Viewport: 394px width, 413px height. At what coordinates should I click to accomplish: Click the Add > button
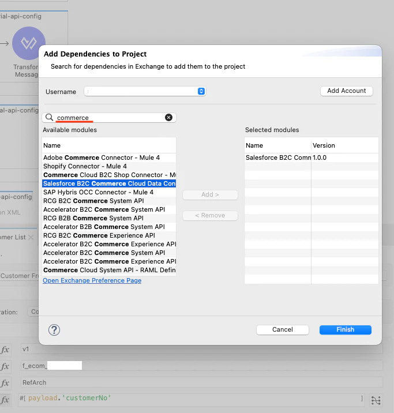click(x=210, y=194)
